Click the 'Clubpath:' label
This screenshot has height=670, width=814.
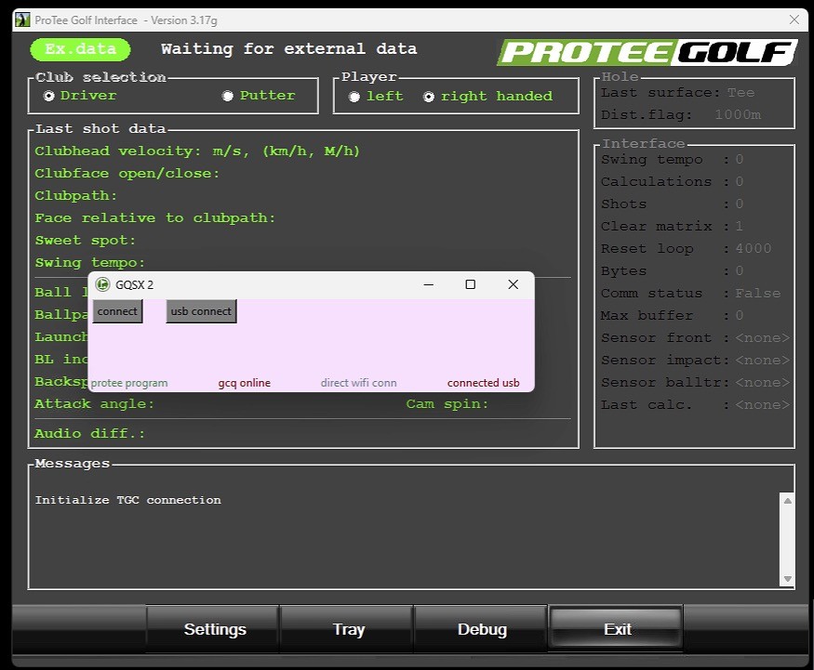[76, 196]
